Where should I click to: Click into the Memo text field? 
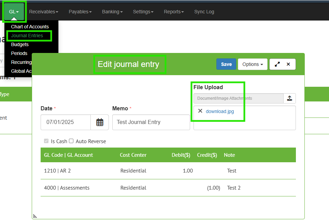[151, 122]
